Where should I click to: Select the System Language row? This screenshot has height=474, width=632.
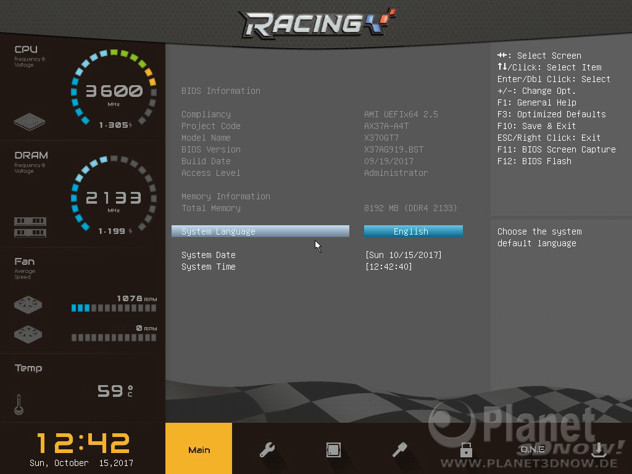tap(260, 231)
